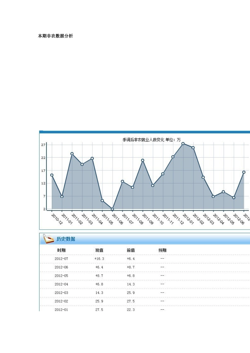This screenshot has width=250, height=353.
Task: Click the 前值 column header
Action: [x=131, y=250]
